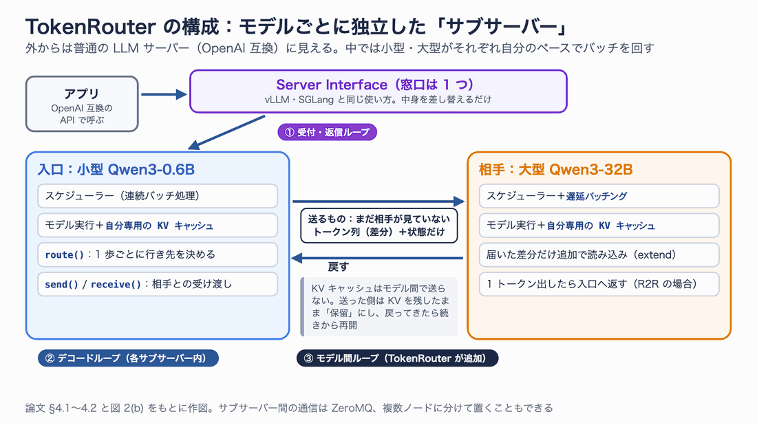Click the note 'KV キャッシュはモデル間で送らない'
757x425 pixels.
pos(379,307)
